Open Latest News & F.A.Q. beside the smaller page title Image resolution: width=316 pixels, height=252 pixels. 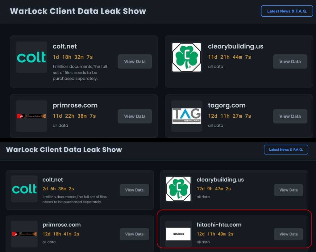pos(286,150)
